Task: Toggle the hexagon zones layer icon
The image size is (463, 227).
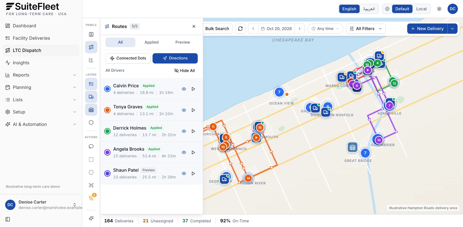Action: coord(91,123)
